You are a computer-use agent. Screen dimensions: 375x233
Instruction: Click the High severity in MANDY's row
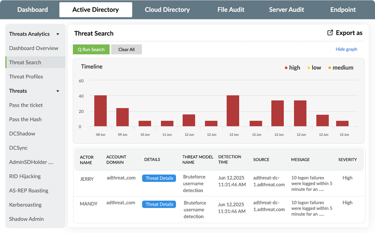point(347,203)
